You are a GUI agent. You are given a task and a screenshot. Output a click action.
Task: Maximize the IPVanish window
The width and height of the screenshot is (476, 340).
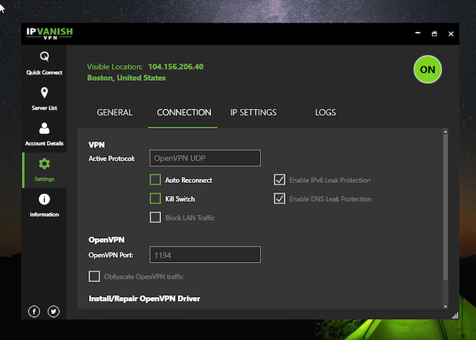click(x=435, y=34)
